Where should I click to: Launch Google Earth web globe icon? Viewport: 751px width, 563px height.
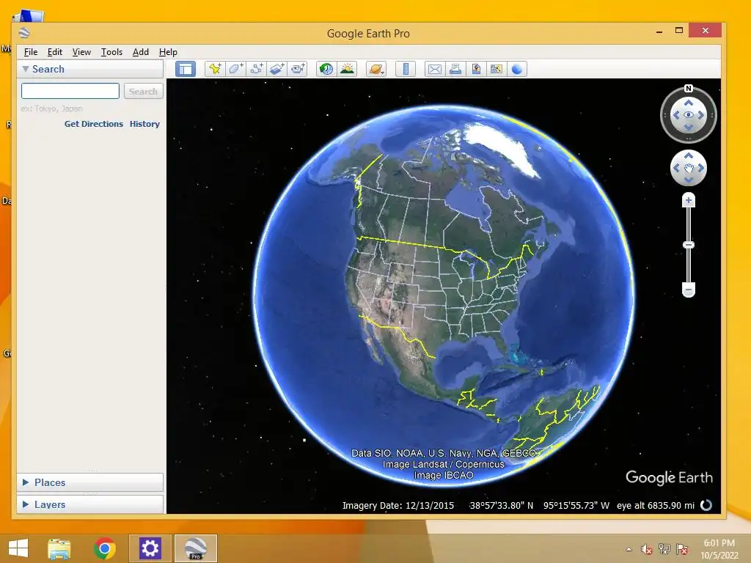point(517,69)
